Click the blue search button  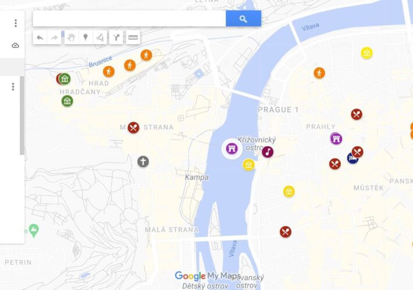243,19
